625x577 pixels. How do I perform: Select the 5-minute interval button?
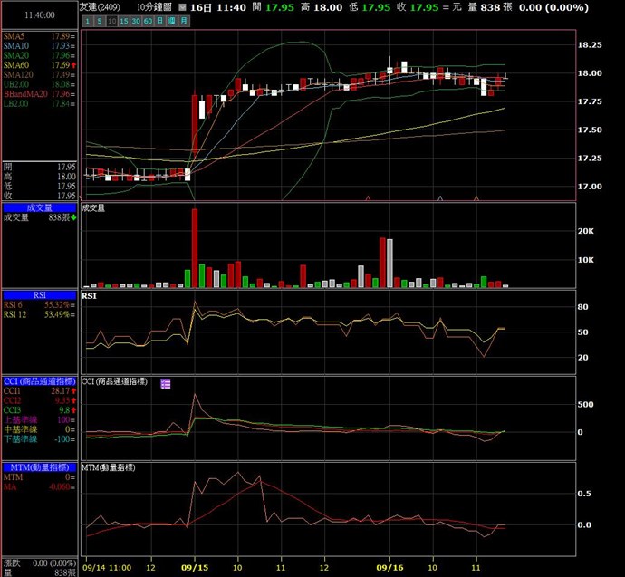click(x=100, y=20)
